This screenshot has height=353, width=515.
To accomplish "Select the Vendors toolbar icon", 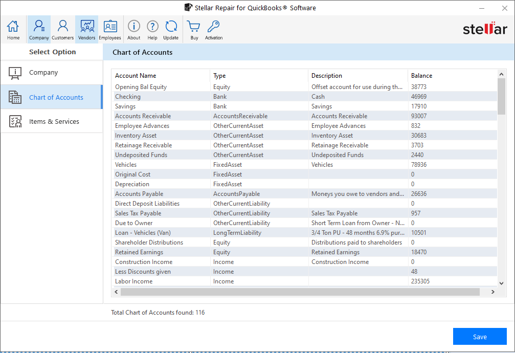I will tap(87, 30).
